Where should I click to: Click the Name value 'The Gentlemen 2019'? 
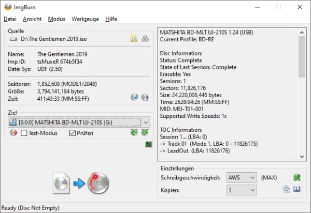coord(62,54)
